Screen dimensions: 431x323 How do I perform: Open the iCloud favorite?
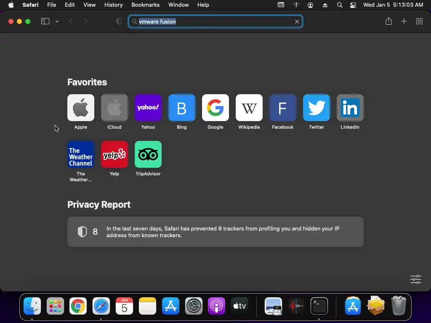[114, 108]
